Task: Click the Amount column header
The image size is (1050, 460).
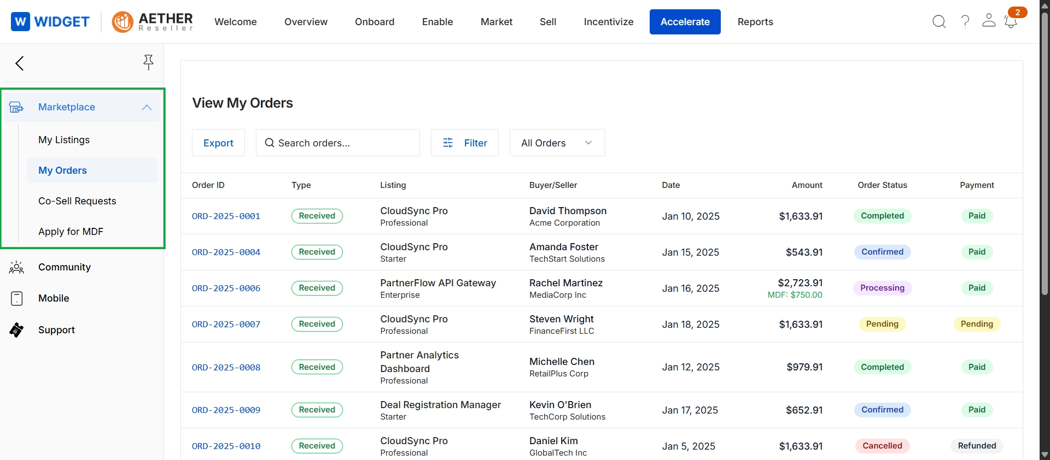Action: (x=807, y=185)
